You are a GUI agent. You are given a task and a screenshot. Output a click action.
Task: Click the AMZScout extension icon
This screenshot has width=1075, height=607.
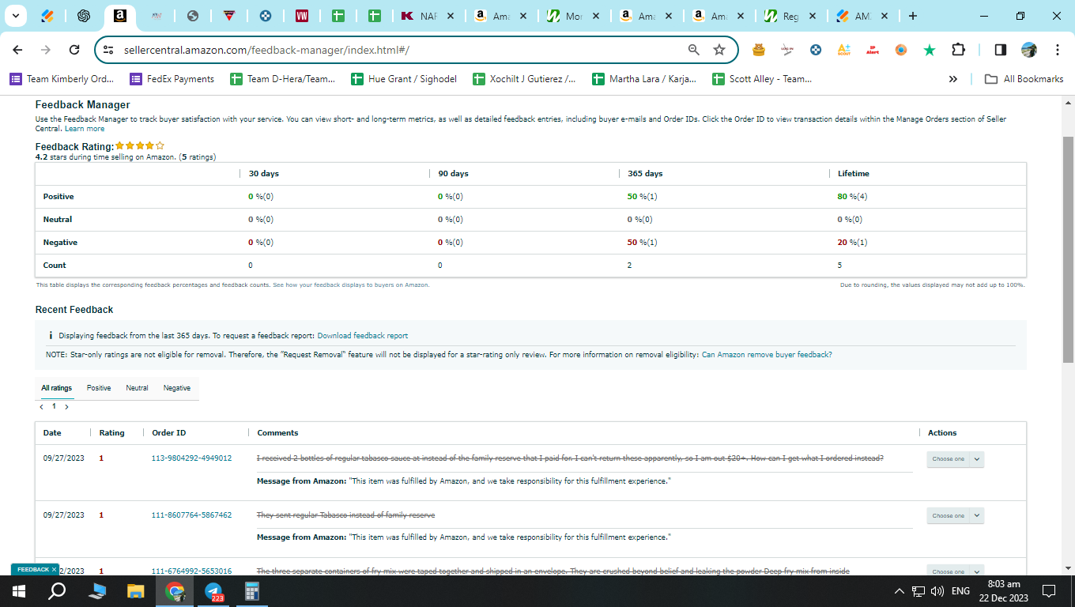tap(844, 50)
